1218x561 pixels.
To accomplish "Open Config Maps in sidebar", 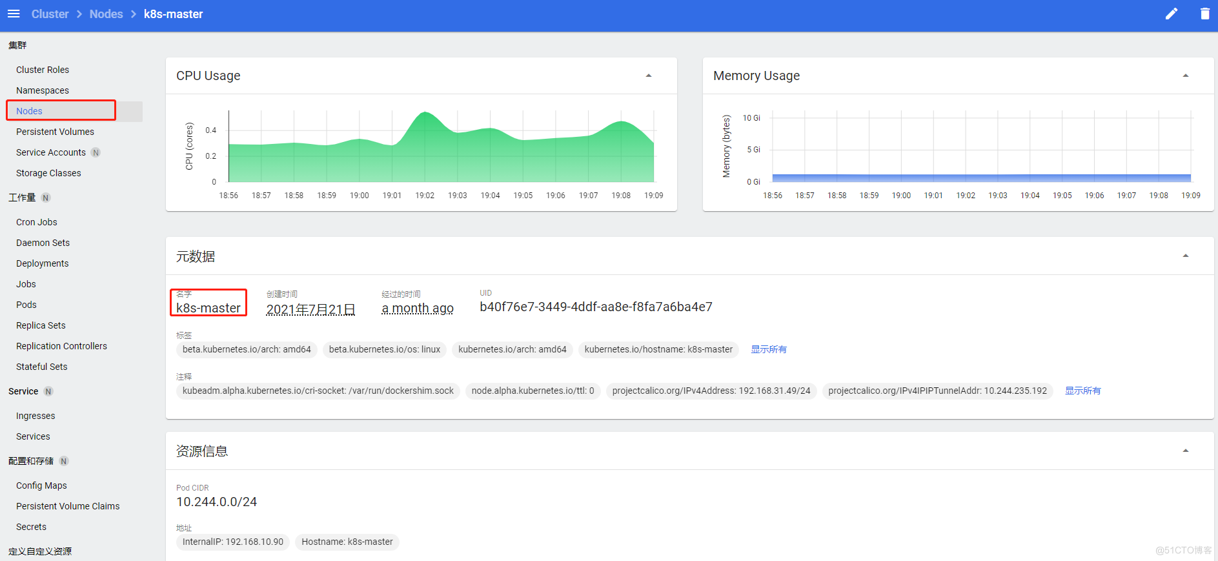I will coord(41,485).
